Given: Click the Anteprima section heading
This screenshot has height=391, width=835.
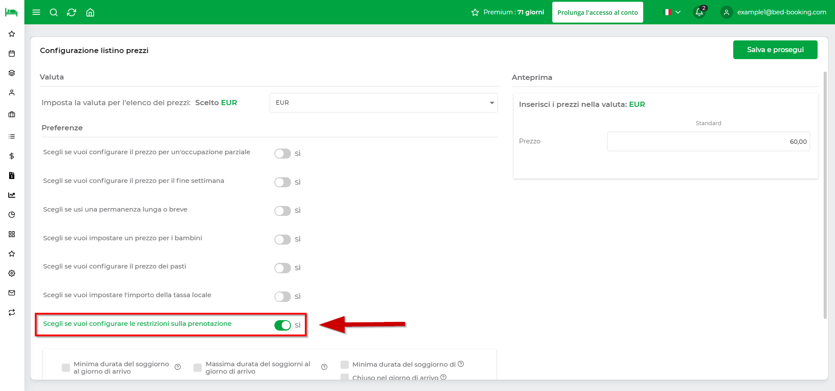Looking at the screenshot, I should coord(532,77).
